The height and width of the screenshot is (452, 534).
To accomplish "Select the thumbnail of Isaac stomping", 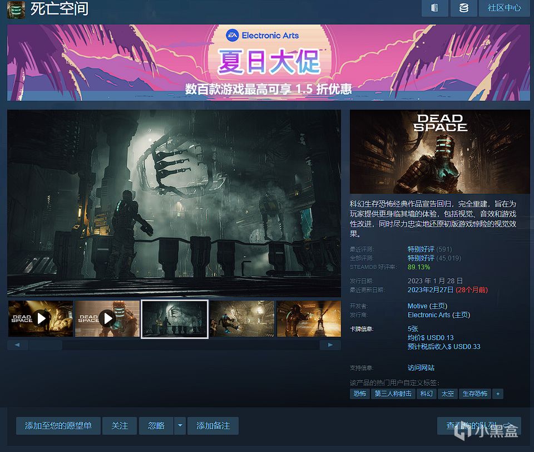I will point(242,319).
